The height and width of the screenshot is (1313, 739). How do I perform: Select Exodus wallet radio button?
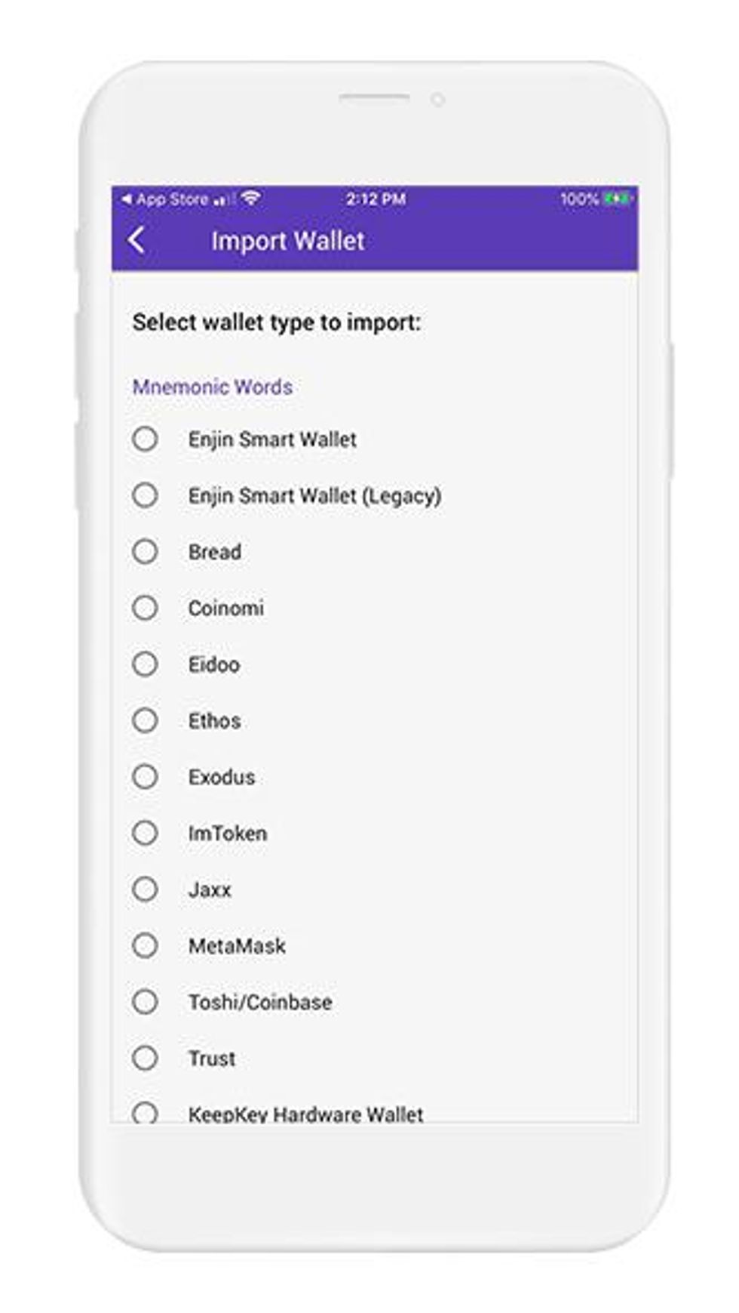[145, 777]
